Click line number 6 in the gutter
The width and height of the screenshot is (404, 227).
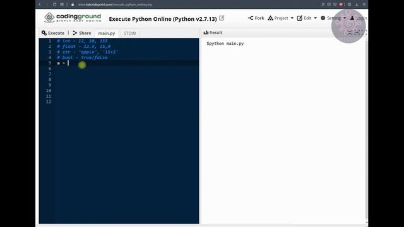tap(50, 69)
